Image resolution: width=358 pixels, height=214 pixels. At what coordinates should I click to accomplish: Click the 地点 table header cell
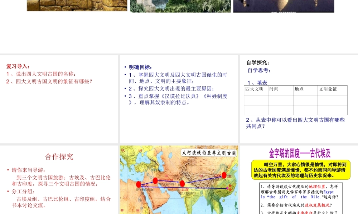(299, 89)
